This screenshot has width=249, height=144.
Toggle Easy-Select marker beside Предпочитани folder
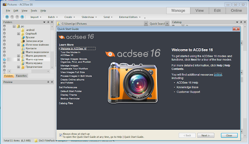4,67
